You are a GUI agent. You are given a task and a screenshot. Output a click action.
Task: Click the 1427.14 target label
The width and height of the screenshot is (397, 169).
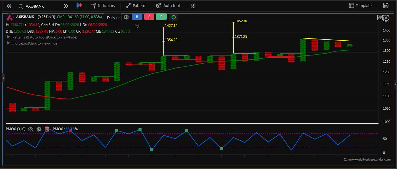[171, 25]
